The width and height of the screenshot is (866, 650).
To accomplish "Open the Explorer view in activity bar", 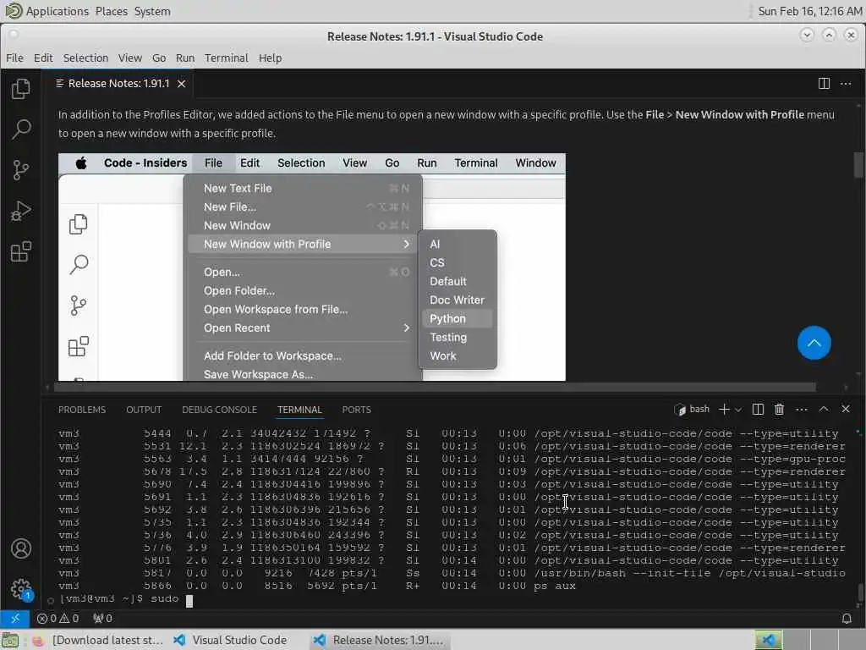I will coord(21,88).
